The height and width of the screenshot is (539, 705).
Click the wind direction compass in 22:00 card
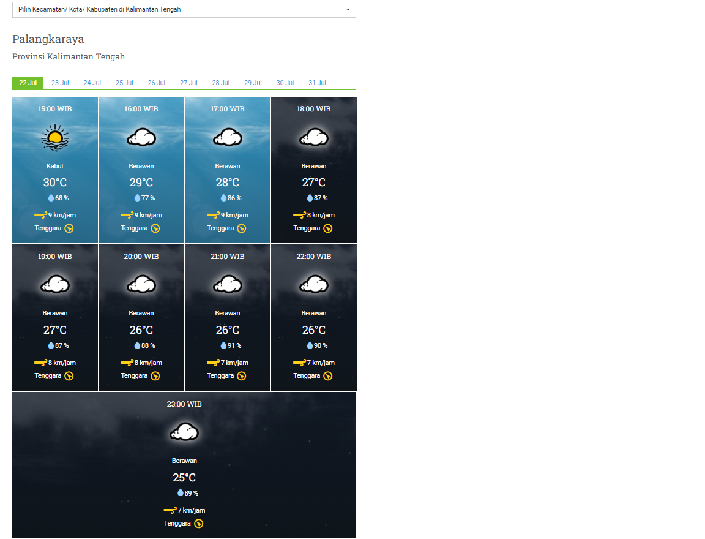[x=328, y=376]
